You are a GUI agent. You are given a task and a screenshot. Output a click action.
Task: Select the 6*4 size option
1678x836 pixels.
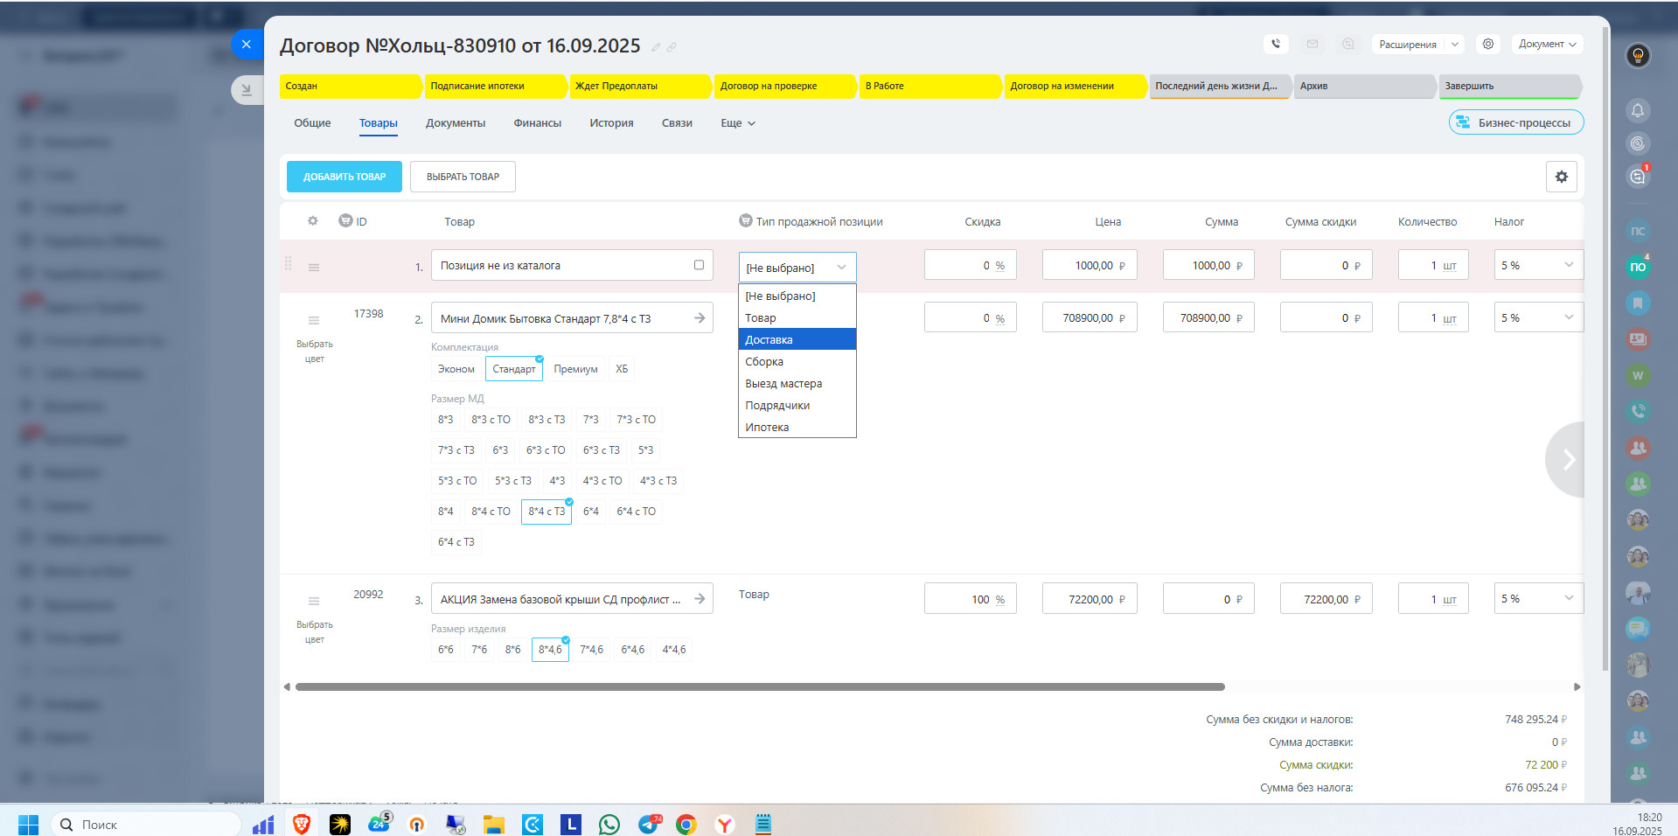tap(591, 512)
